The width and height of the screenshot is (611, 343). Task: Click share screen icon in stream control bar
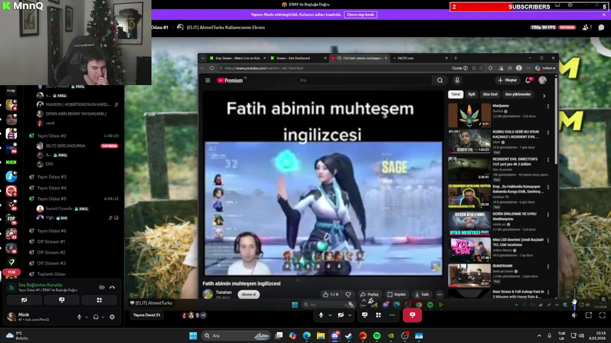click(x=365, y=315)
